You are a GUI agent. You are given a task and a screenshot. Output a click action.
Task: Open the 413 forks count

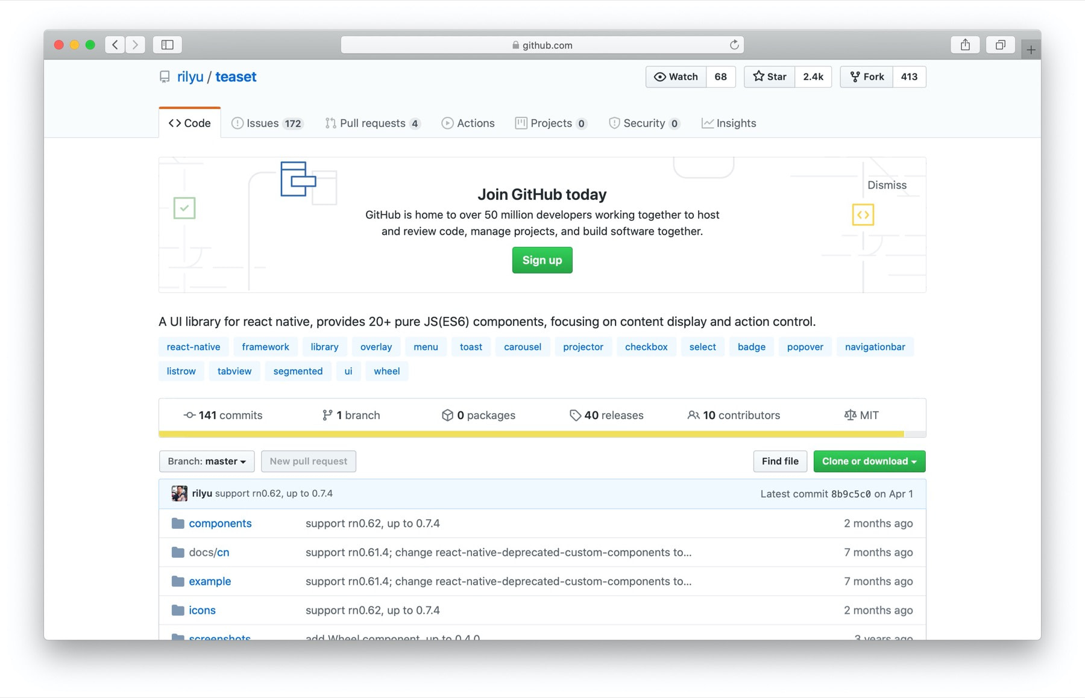tap(909, 76)
